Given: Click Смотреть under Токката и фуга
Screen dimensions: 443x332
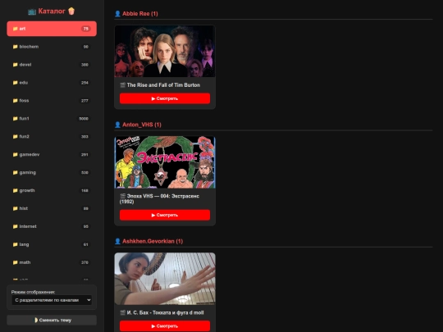Looking at the screenshot, I should (x=165, y=326).
